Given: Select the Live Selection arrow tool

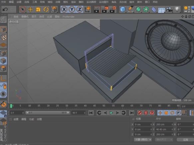Looking at the screenshot, I should tap(23, 9).
